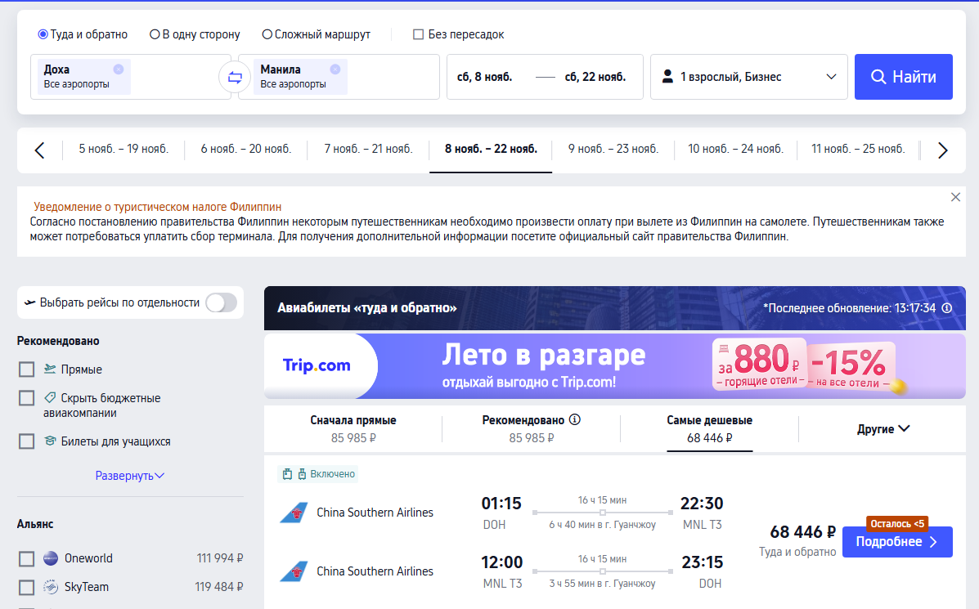Click the 68 446 ₽ round-trip price
This screenshot has width=979, height=609.
tap(802, 532)
